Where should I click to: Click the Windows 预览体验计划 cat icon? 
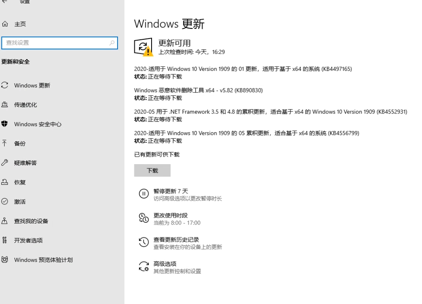click(x=5, y=260)
